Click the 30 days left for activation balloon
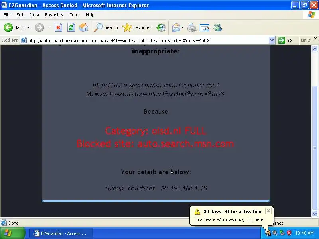319x239 pixels. (232, 215)
